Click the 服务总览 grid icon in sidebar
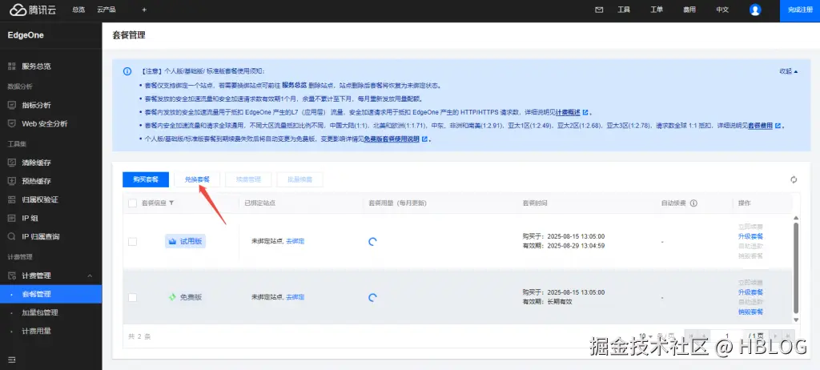Image resolution: width=820 pixels, height=370 pixels. (x=12, y=66)
